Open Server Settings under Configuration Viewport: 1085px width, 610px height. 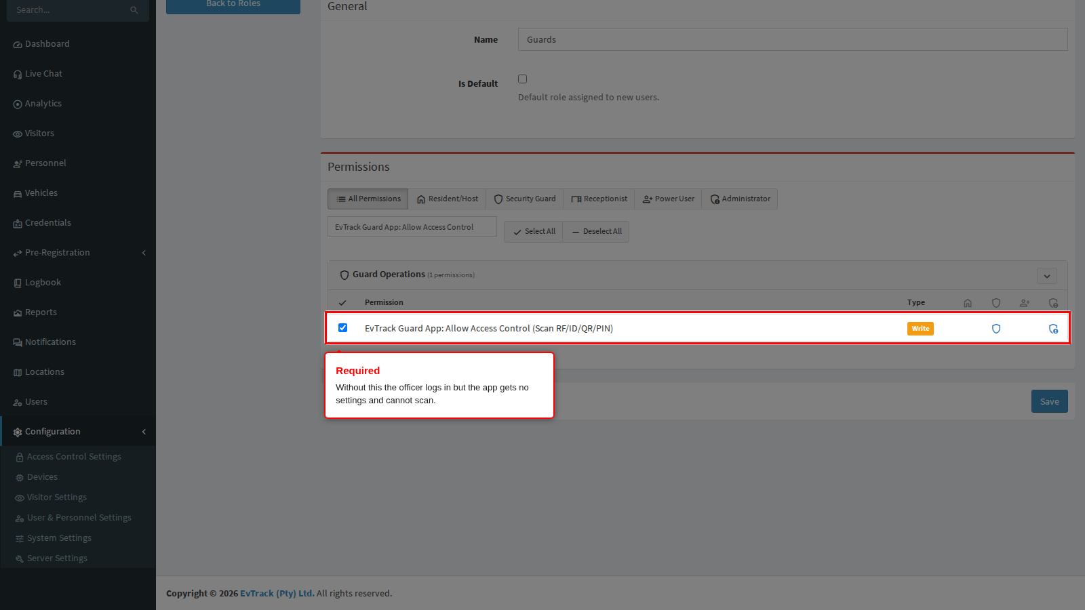point(78,558)
